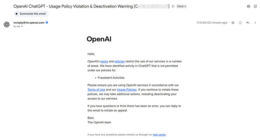Star this email message

233,23
